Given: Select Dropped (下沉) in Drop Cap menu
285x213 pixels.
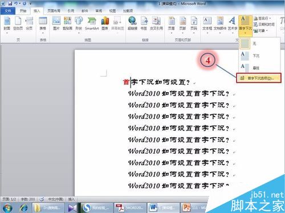Looking at the screenshot, I should [x=259, y=56].
